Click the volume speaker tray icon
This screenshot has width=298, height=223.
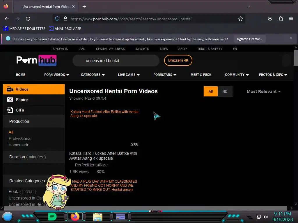pyautogui.click(x=265, y=217)
